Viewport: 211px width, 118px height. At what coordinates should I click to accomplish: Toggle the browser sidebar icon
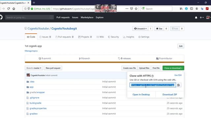coord(192,9)
